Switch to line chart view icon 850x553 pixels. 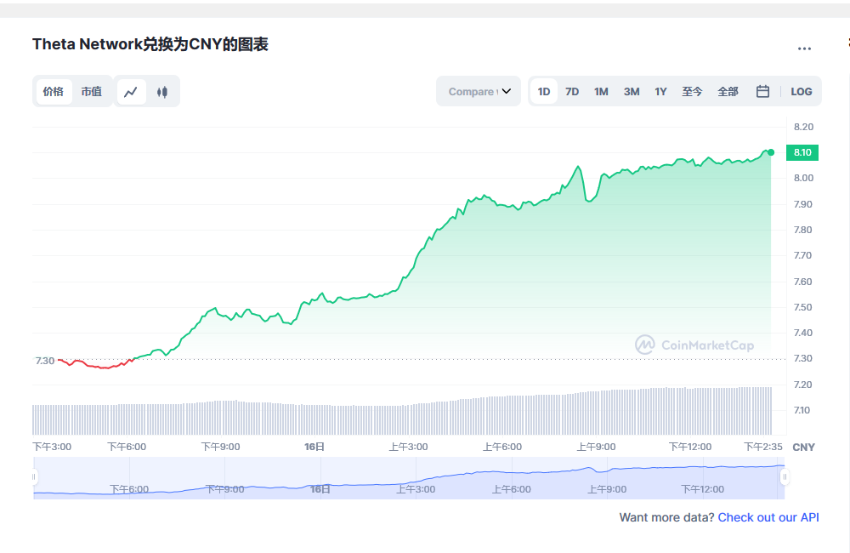(131, 92)
